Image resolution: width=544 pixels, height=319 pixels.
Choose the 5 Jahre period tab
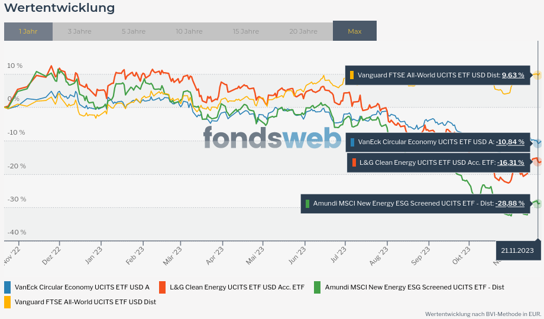click(133, 31)
